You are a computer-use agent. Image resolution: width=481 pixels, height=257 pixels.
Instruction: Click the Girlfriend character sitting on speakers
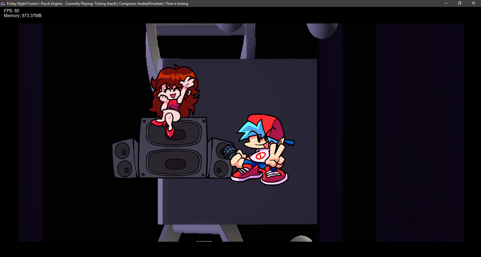click(175, 101)
